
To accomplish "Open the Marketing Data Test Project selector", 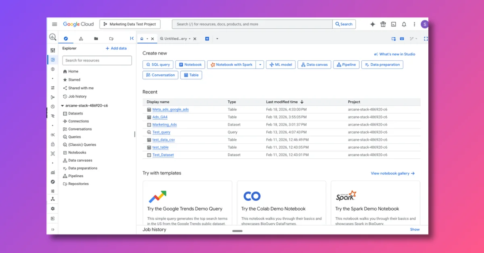I will point(130,24).
